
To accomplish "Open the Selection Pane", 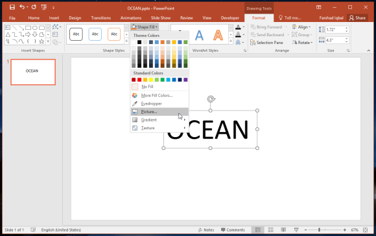I will [x=266, y=43].
